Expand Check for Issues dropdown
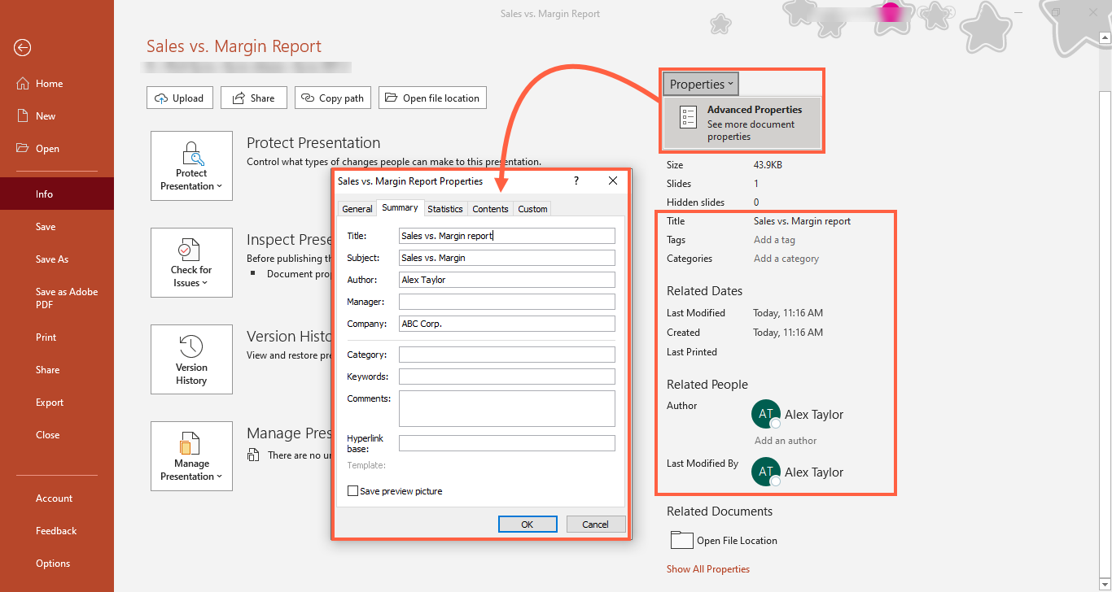 tap(191, 263)
